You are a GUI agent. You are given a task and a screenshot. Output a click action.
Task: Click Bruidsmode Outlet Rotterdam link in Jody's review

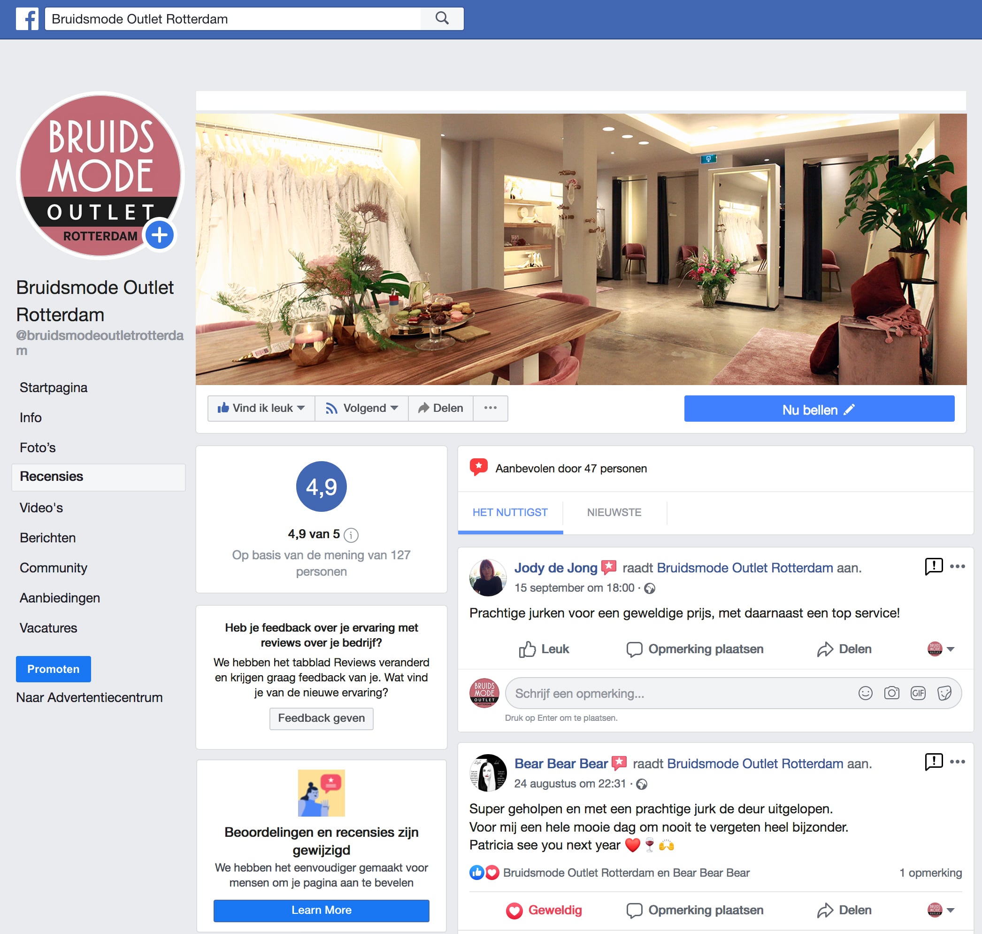[x=744, y=568]
